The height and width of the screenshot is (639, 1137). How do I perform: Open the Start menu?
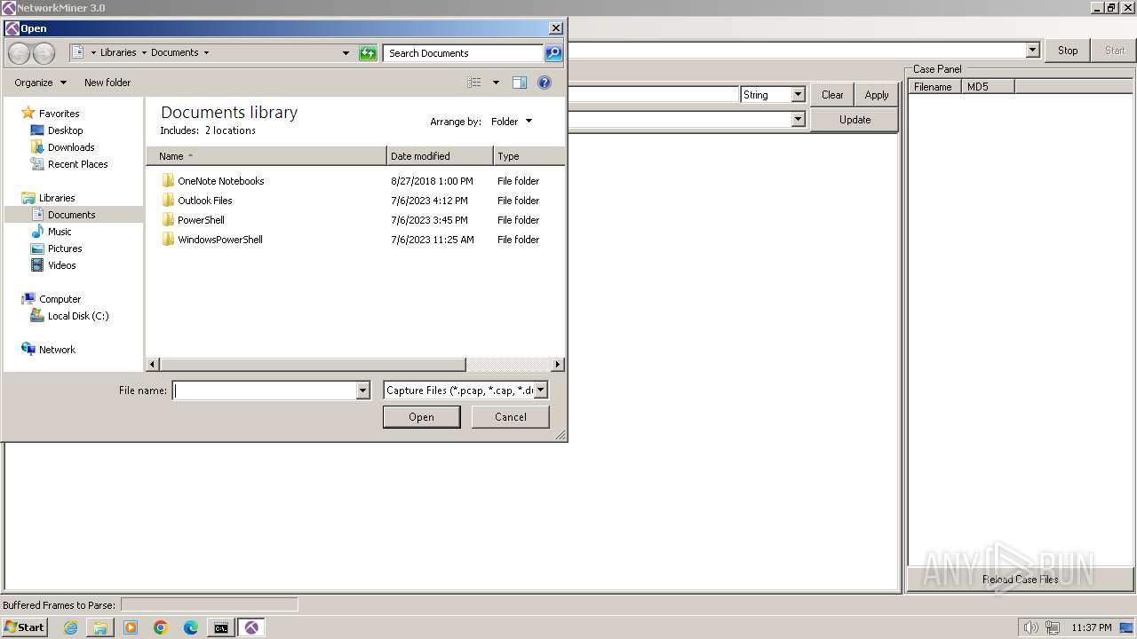pyautogui.click(x=25, y=627)
